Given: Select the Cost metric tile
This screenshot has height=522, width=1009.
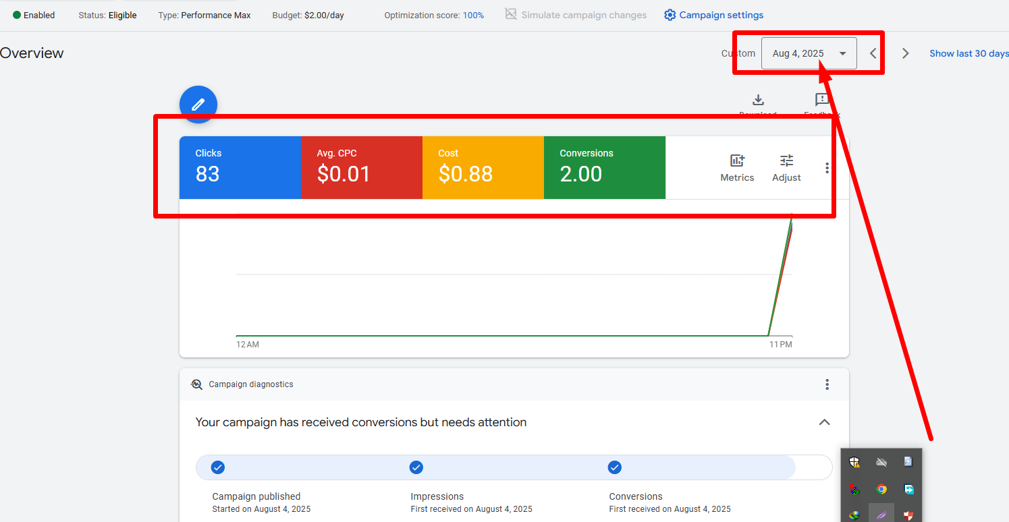Looking at the screenshot, I should [x=483, y=167].
